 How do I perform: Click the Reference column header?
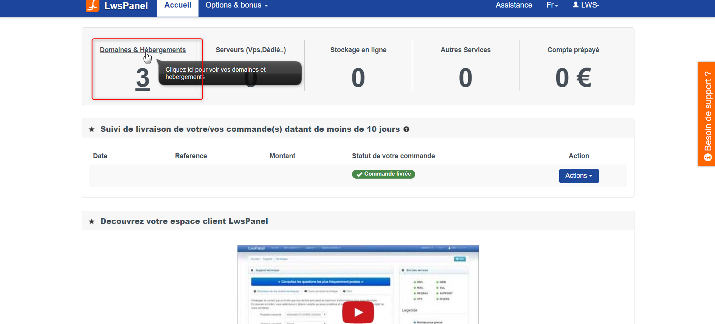click(x=191, y=156)
